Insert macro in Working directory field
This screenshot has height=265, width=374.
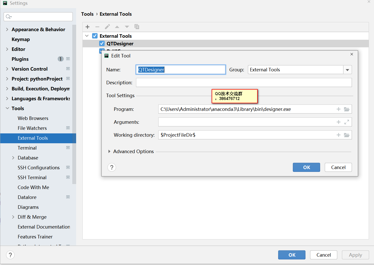point(339,135)
